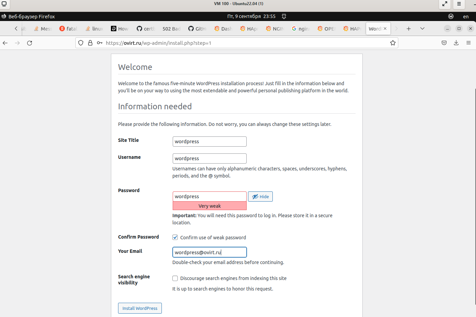
Task: Open site security info via padlock icon
Action: tap(90, 43)
